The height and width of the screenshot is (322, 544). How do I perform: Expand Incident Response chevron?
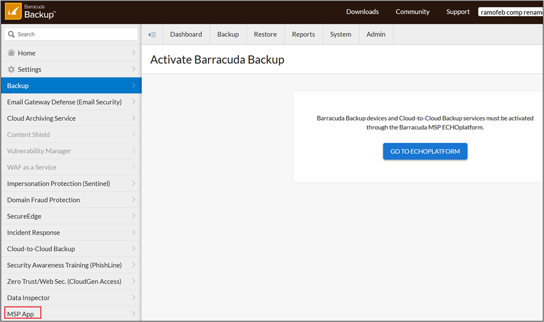click(x=134, y=232)
